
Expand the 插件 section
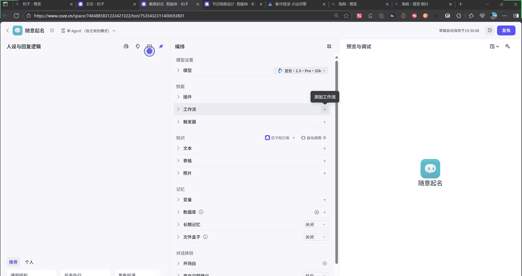178,97
